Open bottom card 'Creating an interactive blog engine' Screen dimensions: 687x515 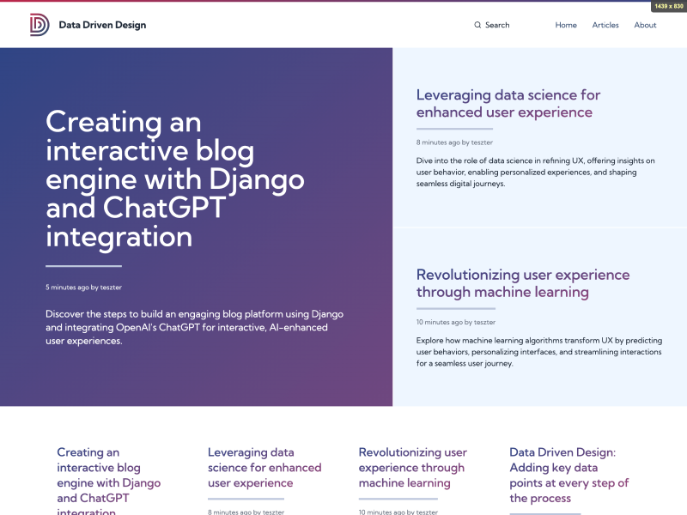click(x=109, y=481)
